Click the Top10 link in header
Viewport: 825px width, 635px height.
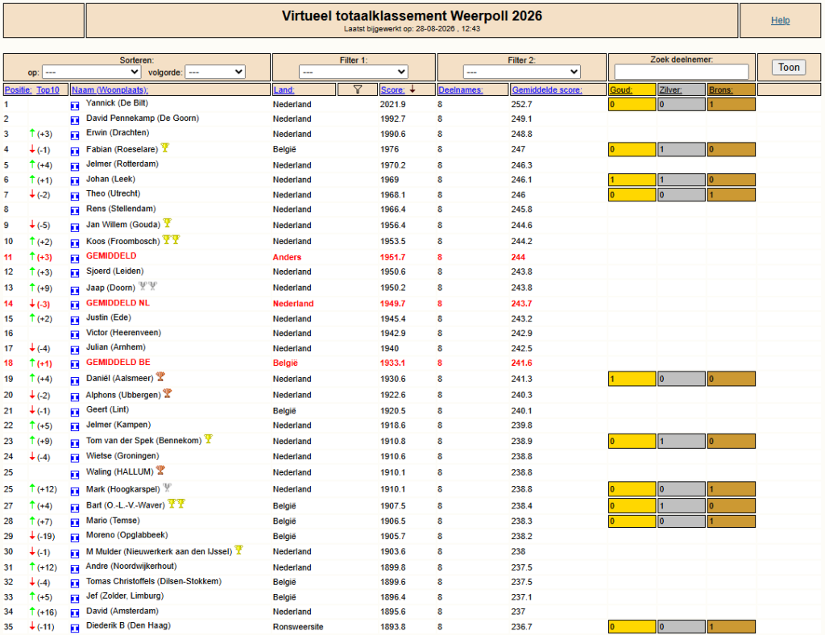coord(48,90)
